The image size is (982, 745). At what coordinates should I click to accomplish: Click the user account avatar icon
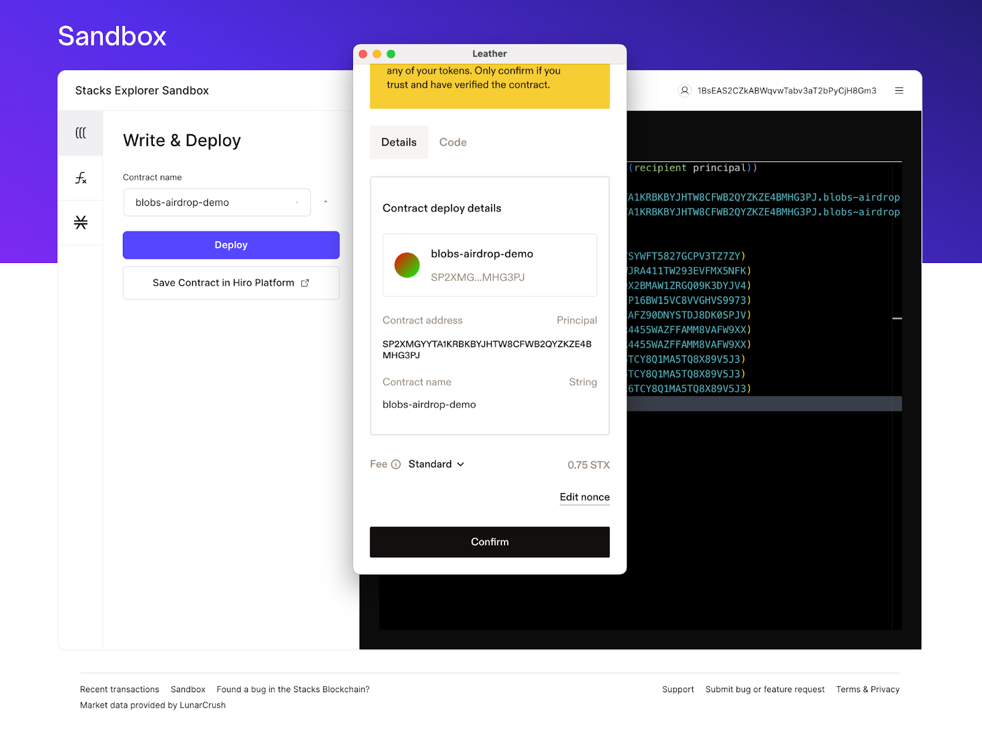684,91
